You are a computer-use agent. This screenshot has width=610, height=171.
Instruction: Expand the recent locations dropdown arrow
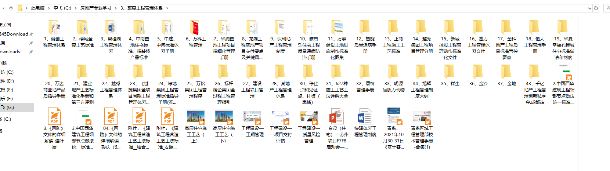pos(3,8)
